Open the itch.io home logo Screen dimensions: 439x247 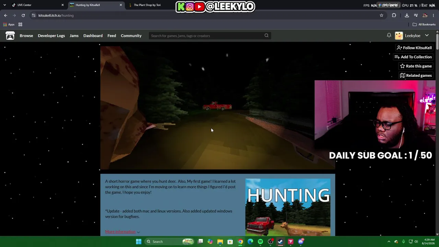tap(10, 36)
